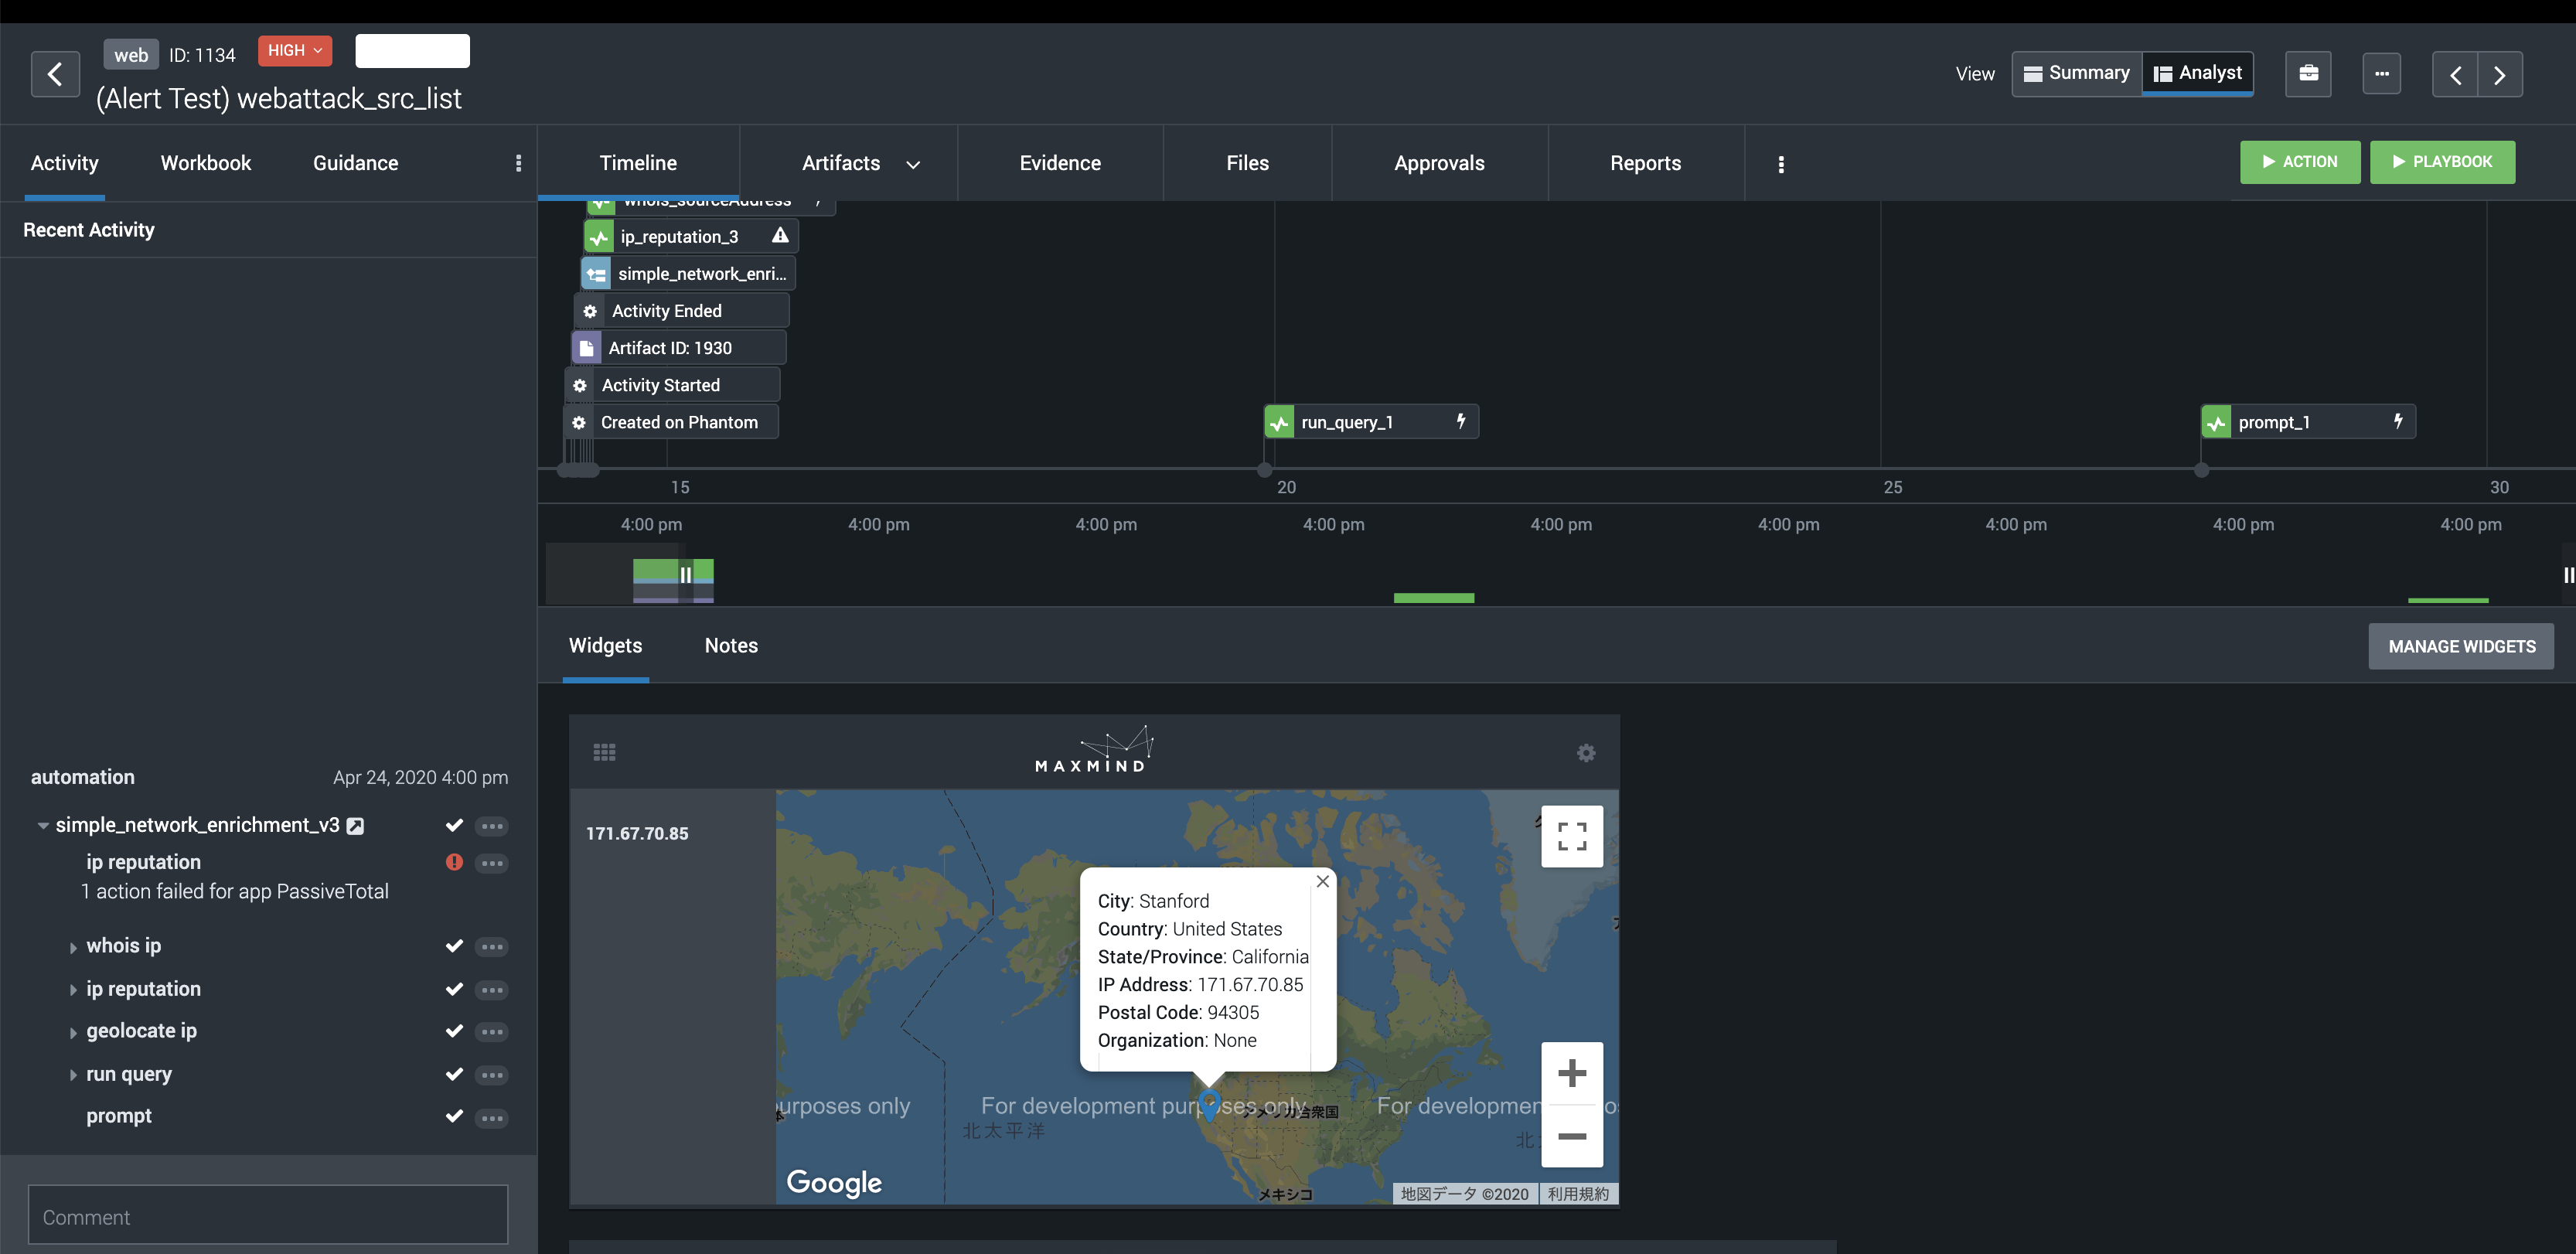
Task: Close the Stanford location info popup
Action: click(x=1322, y=881)
